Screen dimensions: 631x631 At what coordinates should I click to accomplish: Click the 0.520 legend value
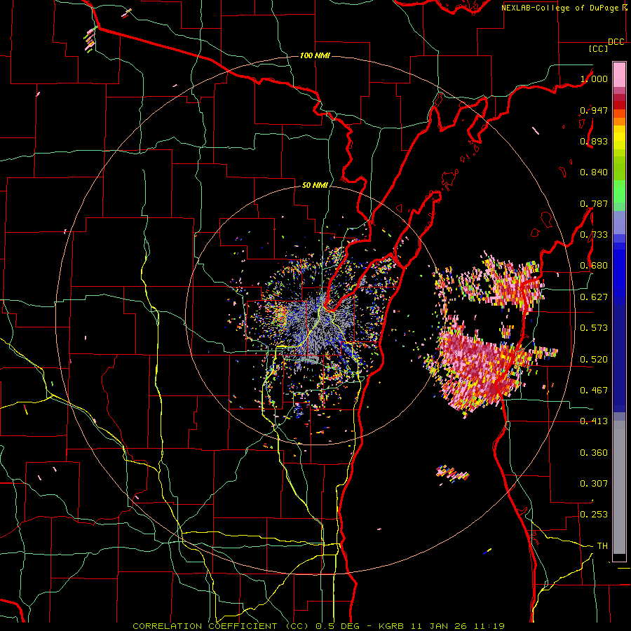[594, 360]
